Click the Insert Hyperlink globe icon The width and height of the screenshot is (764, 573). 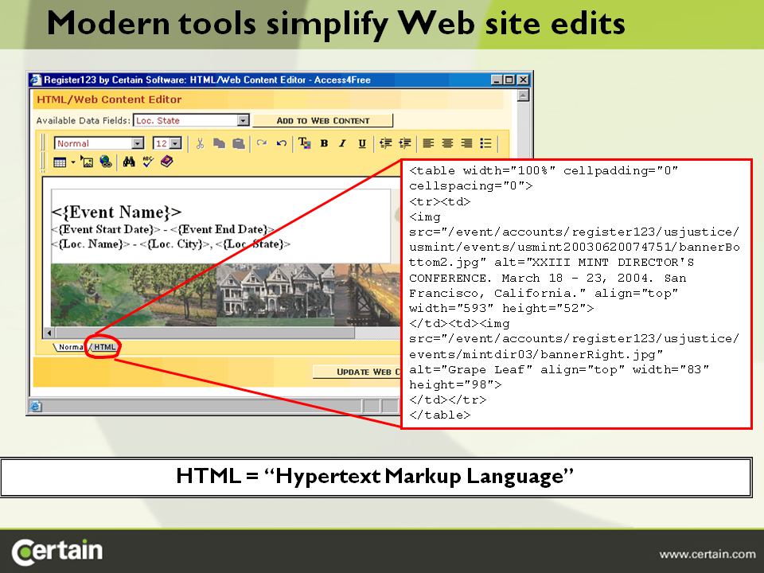coord(106,162)
